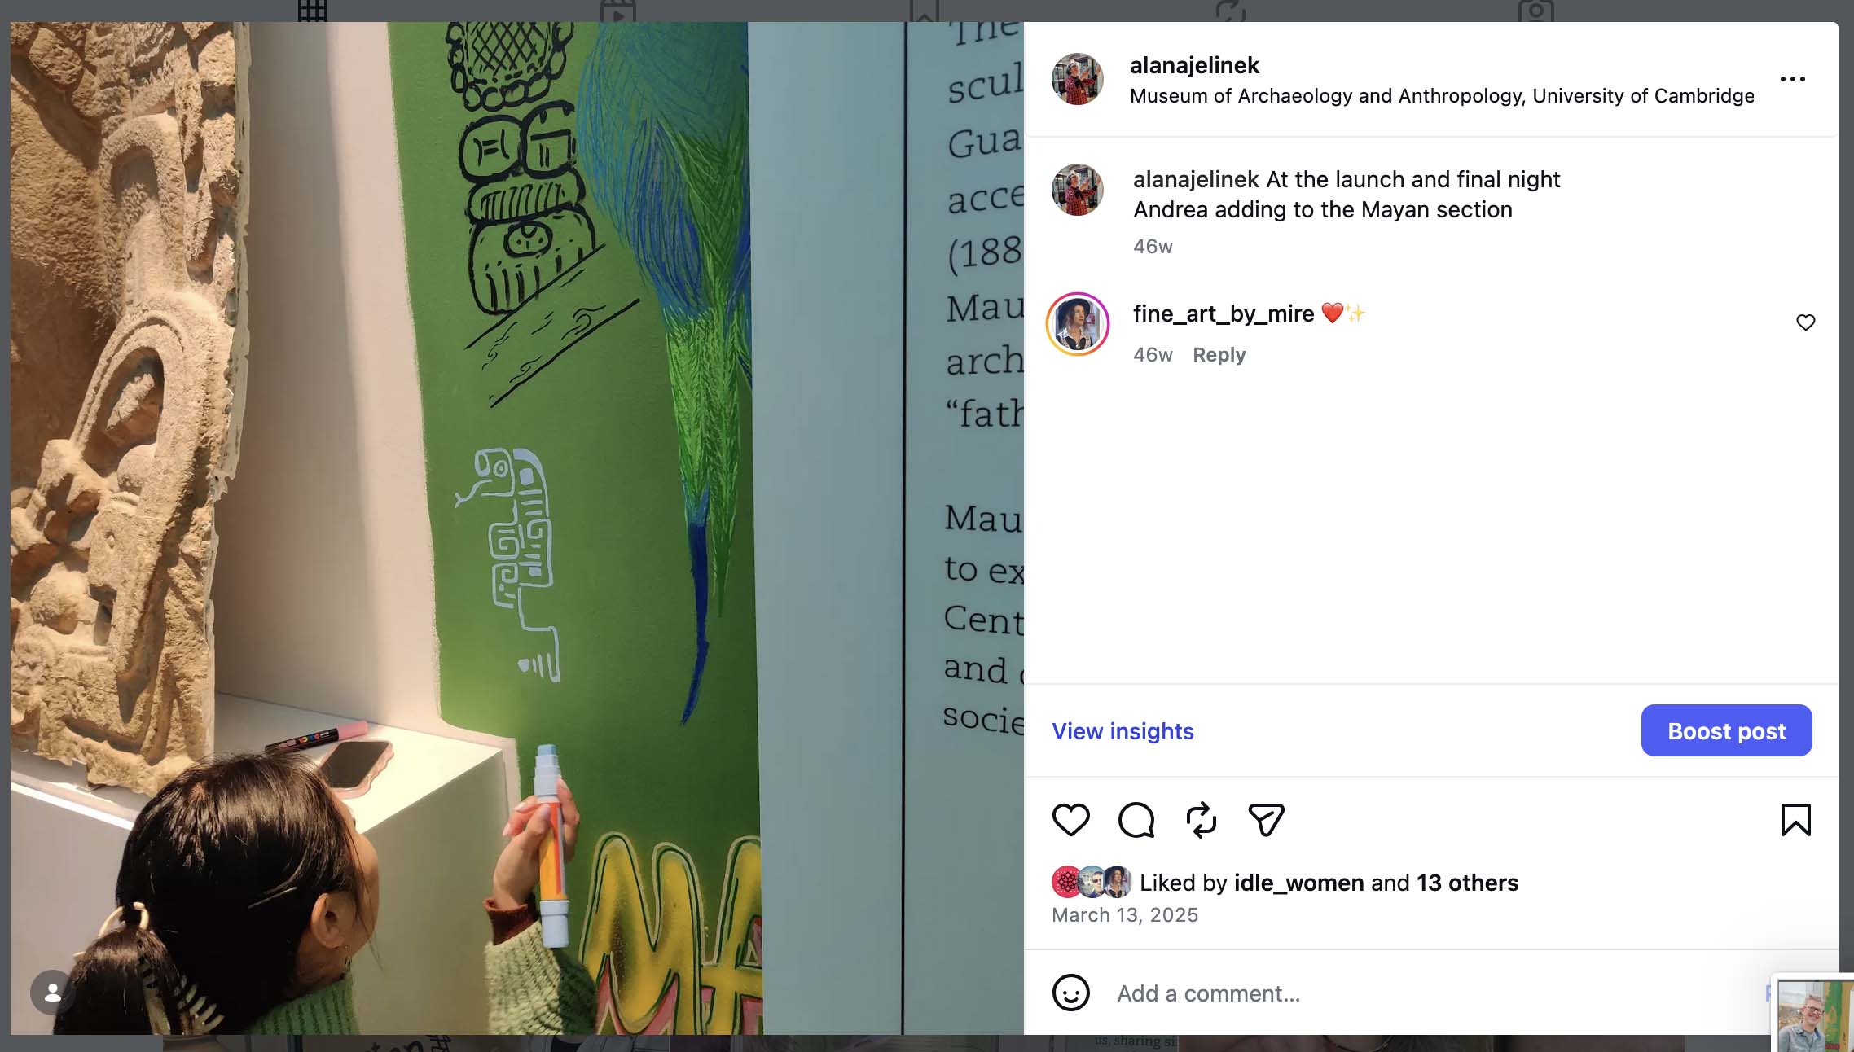View the 13 others who liked
This screenshot has height=1052, width=1854.
pyautogui.click(x=1467, y=883)
